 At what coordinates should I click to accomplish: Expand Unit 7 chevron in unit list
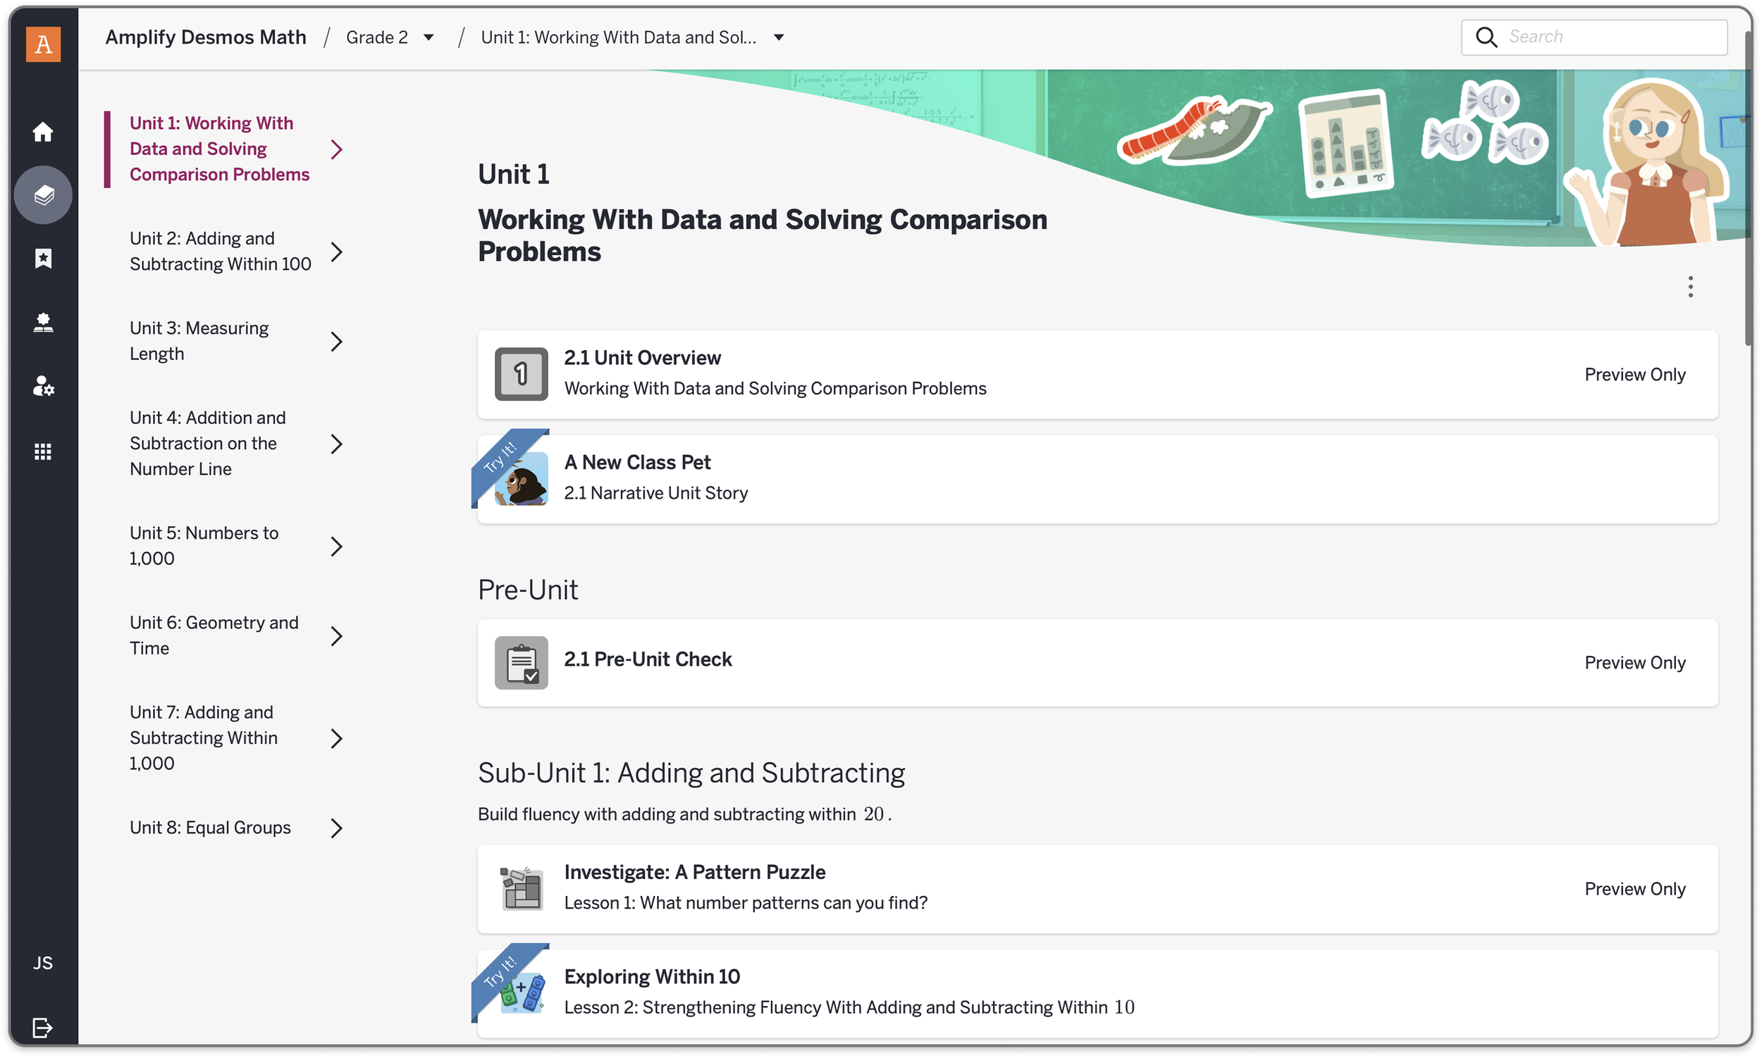[336, 739]
